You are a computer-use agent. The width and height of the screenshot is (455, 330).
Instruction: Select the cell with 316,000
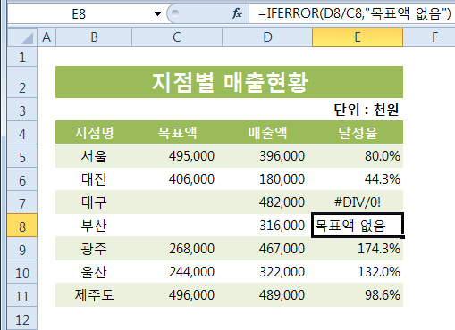coord(267,226)
